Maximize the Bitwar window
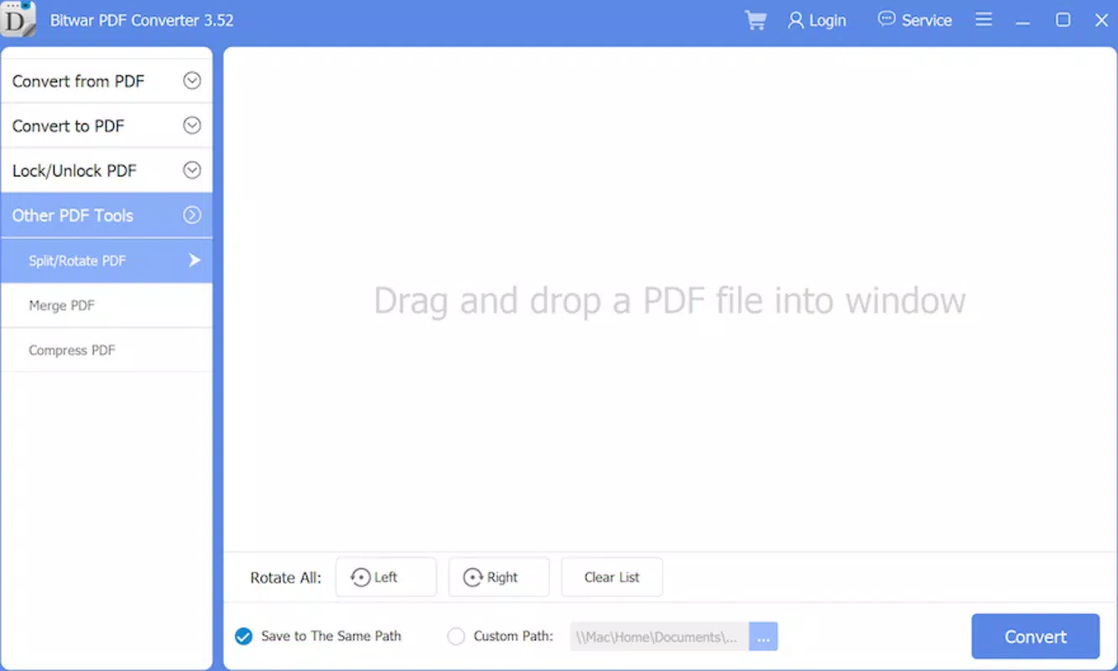 [1063, 19]
